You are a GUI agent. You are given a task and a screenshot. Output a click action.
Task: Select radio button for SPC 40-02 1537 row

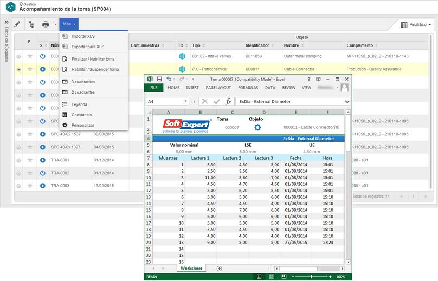point(18,134)
